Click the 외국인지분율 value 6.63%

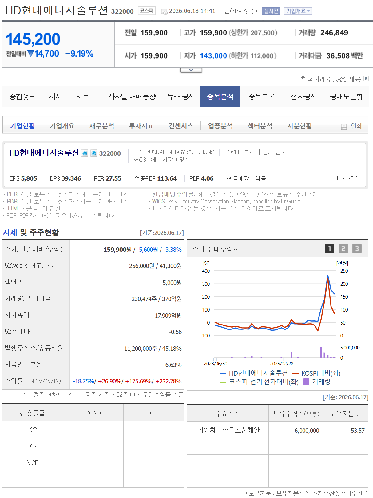click(x=173, y=365)
